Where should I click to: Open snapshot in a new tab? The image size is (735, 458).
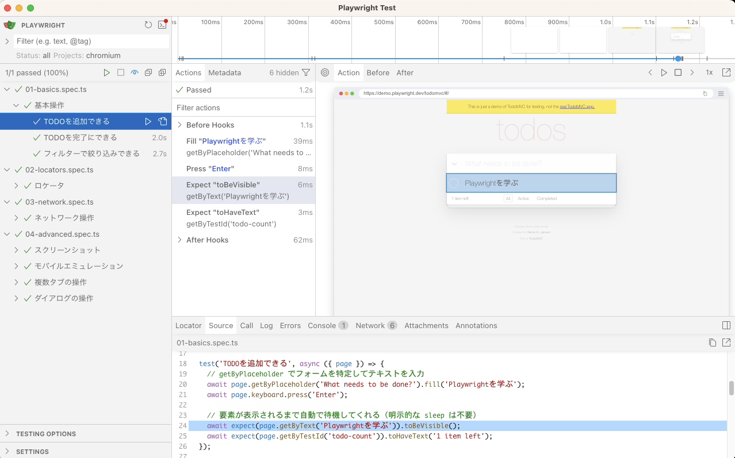(x=726, y=73)
